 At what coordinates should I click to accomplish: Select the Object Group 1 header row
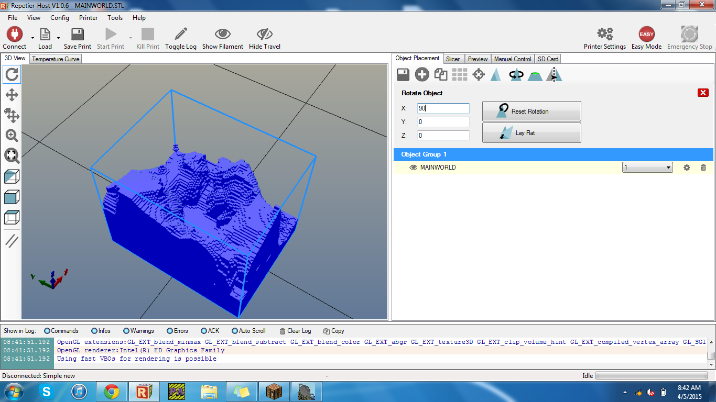pyautogui.click(x=553, y=154)
